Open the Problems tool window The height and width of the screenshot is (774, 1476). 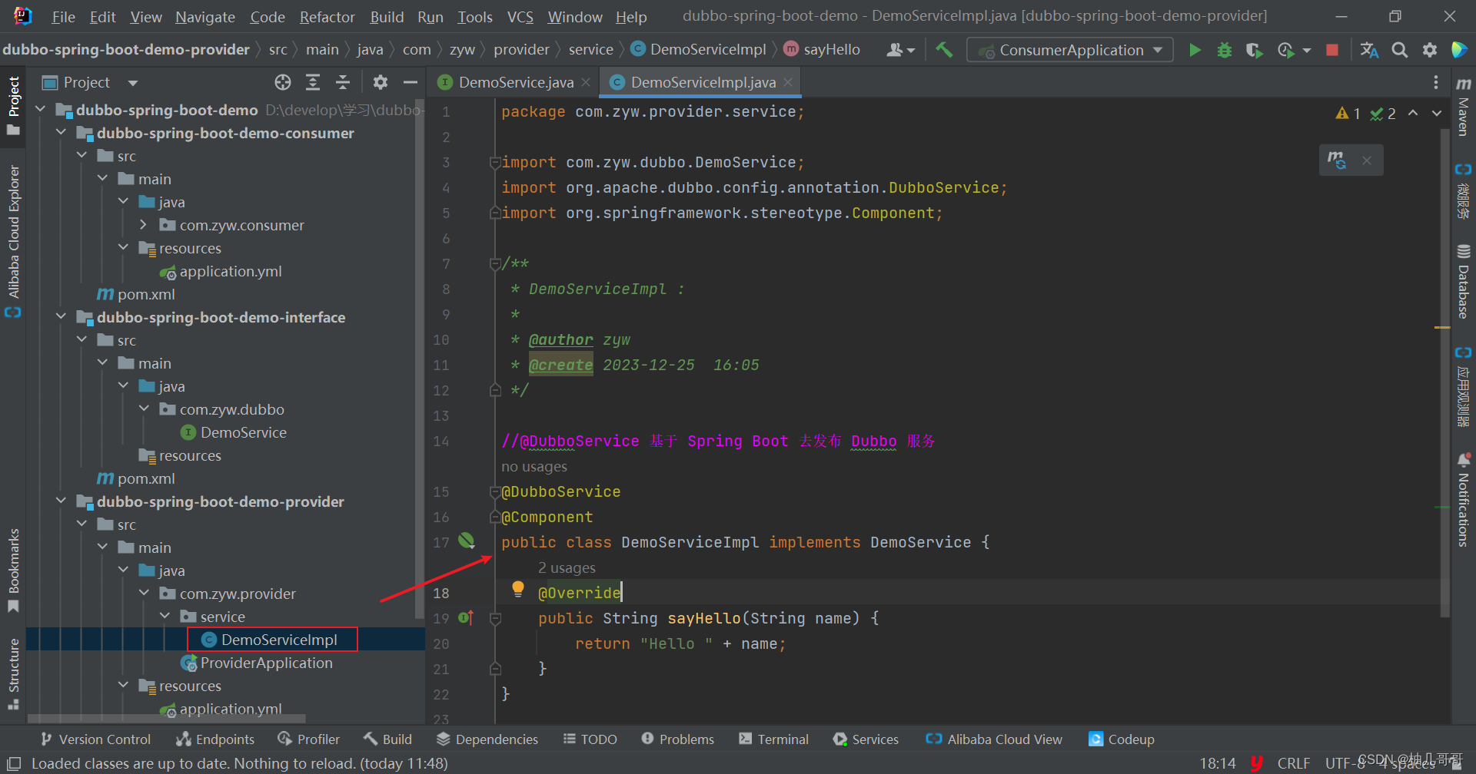point(678,739)
